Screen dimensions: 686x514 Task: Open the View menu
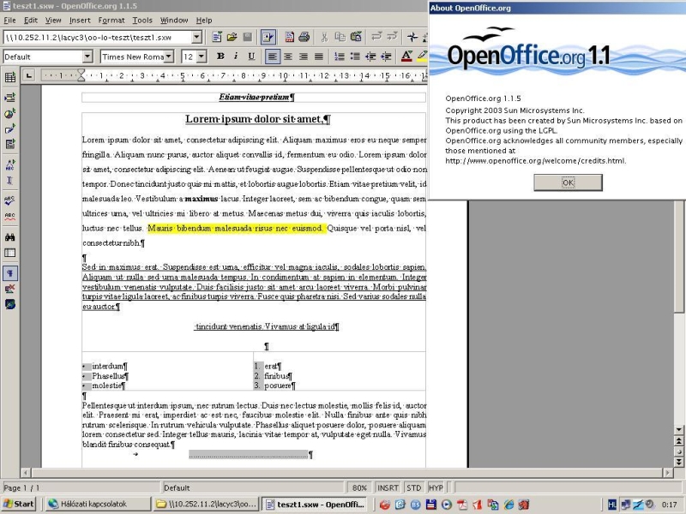(x=53, y=20)
